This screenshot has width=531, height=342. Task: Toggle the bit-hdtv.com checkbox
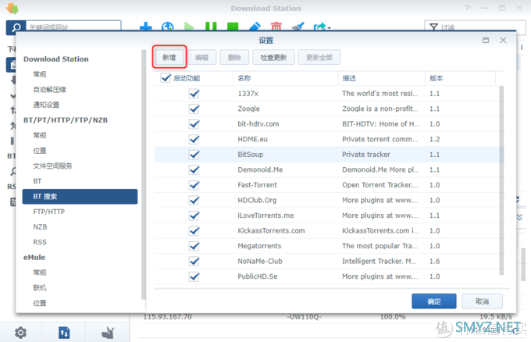click(x=194, y=124)
